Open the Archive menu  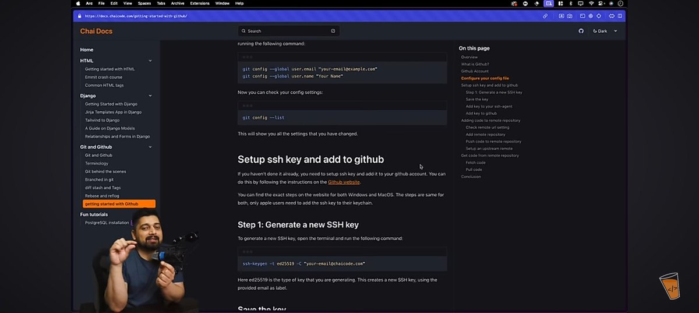pos(178,3)
